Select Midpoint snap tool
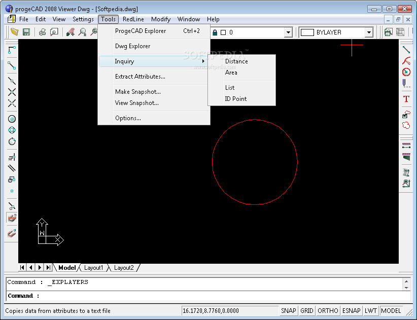The height and width of the screenshot is (320, 417). point(12,81)
